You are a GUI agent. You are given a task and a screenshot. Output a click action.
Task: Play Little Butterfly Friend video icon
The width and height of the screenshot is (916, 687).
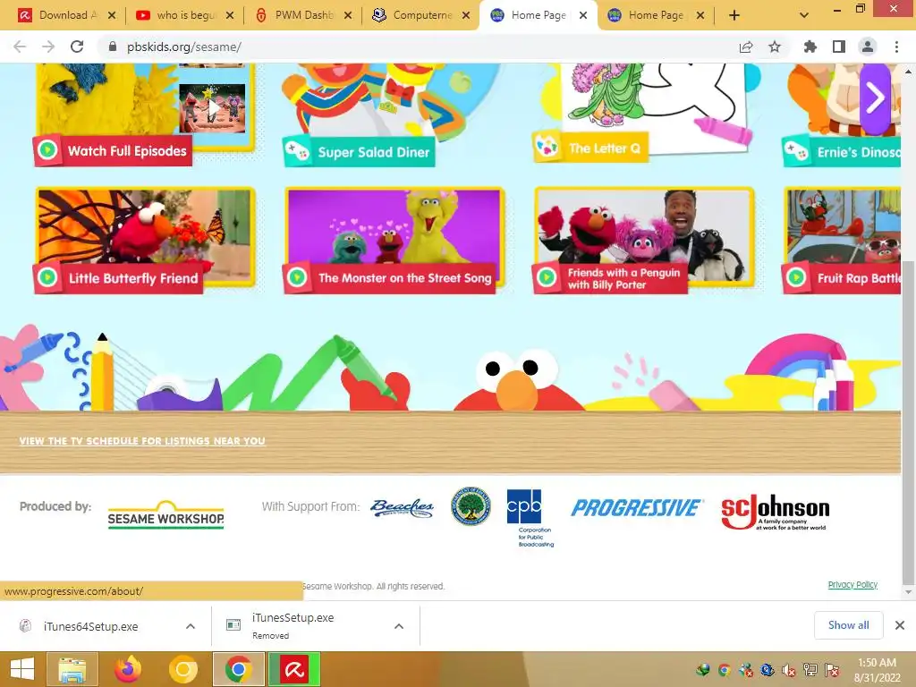(x=47, y=277)
